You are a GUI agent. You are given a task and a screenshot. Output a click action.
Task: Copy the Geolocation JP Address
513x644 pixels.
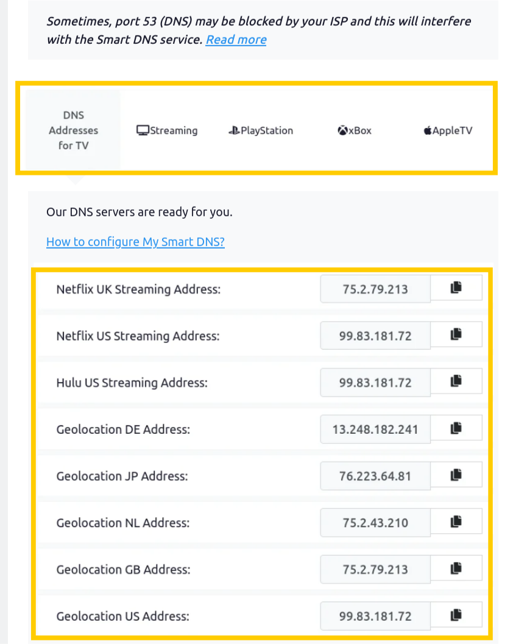pos(456,475)
